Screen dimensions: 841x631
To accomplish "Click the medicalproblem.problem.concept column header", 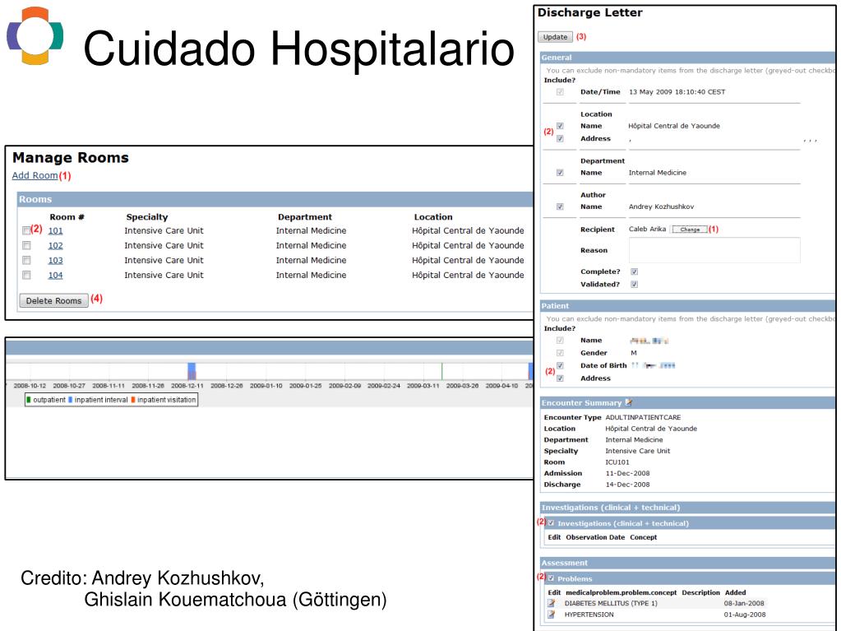I will click(622, 592).
